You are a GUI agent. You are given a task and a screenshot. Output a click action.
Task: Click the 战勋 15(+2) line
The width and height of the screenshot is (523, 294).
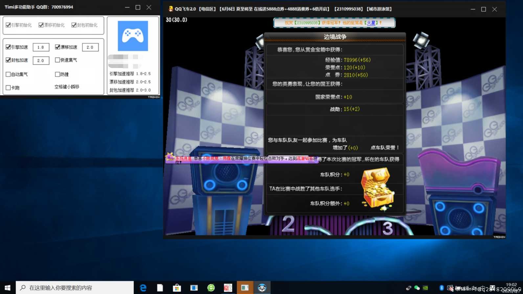pos(345,109)
